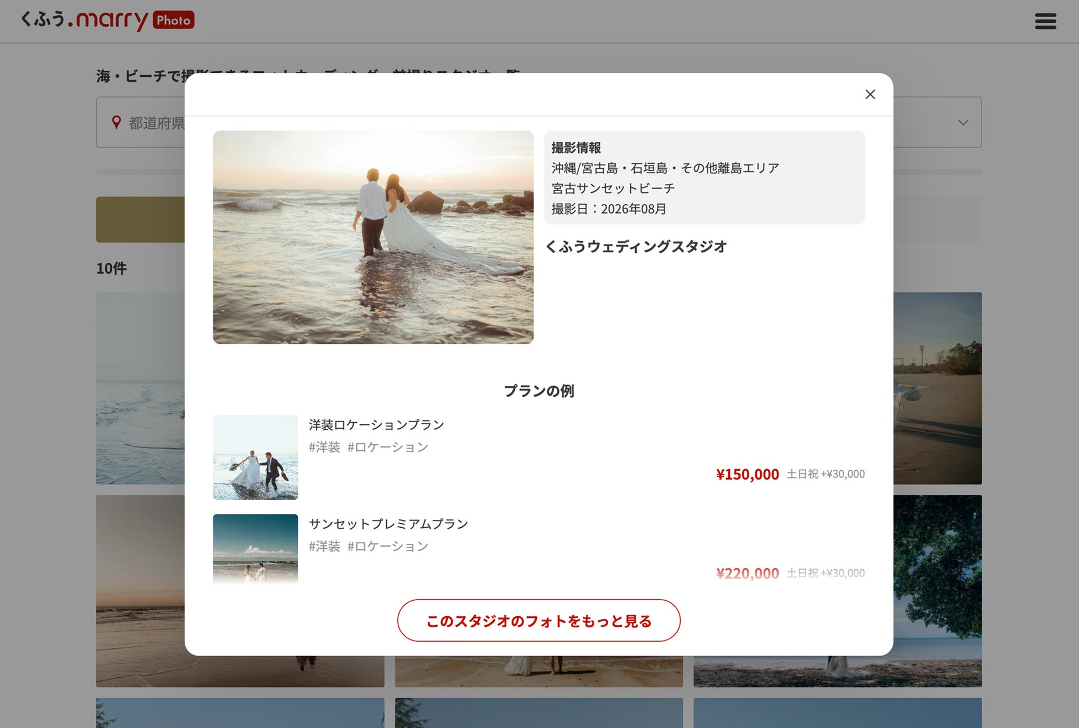Click the プランの例 heading
Screen dimensions: 1079x728
(x=539, y=391)
